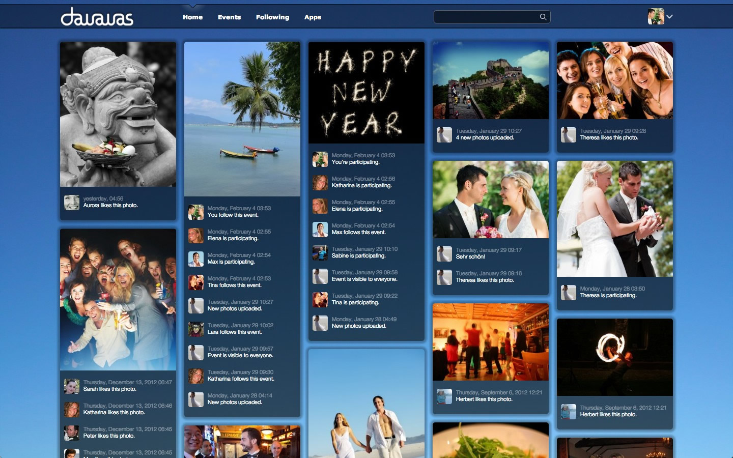733x458 pixels.
Task: Click the magnifier search icon
Action: (543, 17)
